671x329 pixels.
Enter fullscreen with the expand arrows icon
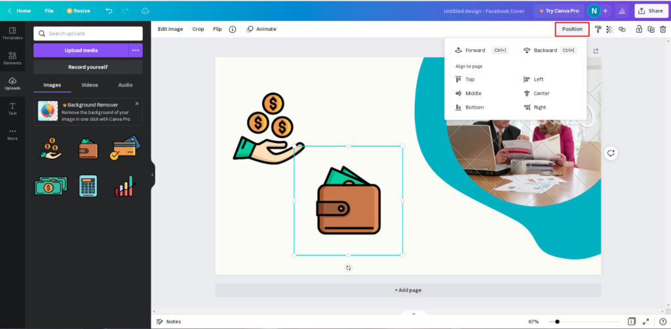pyautogui.click(x=647, y=322)
